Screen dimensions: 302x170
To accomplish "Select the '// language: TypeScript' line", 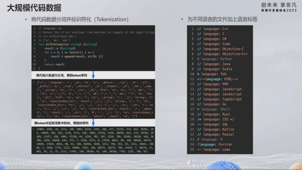I will click(220, 99).
